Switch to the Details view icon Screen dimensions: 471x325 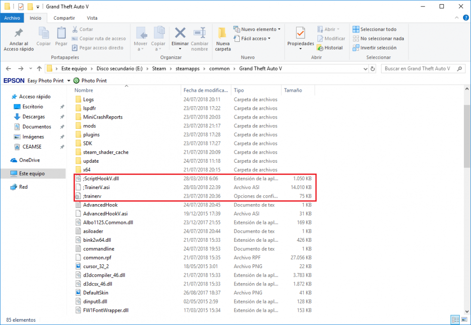click(455, 320)
